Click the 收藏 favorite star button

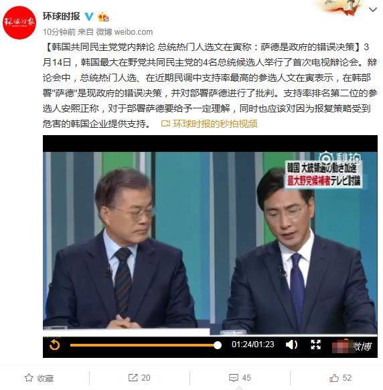39,378
